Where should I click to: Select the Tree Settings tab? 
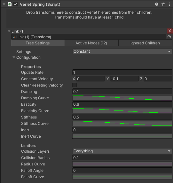point(38,43)
